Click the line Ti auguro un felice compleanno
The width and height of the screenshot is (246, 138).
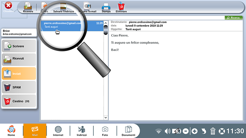tap(135, 43)
